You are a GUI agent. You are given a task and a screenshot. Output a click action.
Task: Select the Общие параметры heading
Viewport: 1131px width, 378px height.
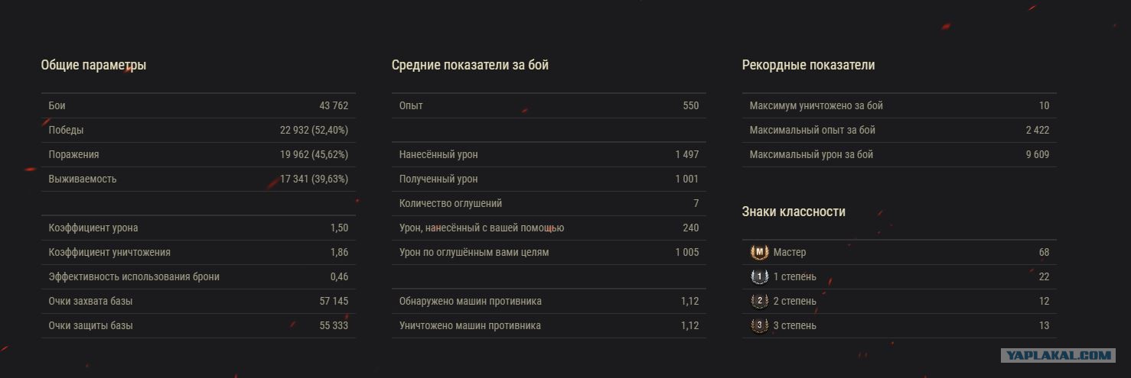point(93,66)
